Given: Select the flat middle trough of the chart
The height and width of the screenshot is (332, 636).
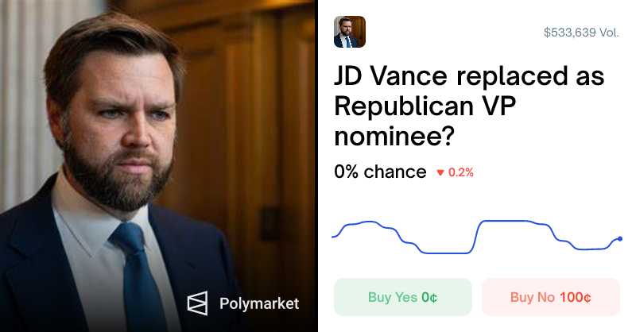Looking at the screenshot, I should click(446, 253).
